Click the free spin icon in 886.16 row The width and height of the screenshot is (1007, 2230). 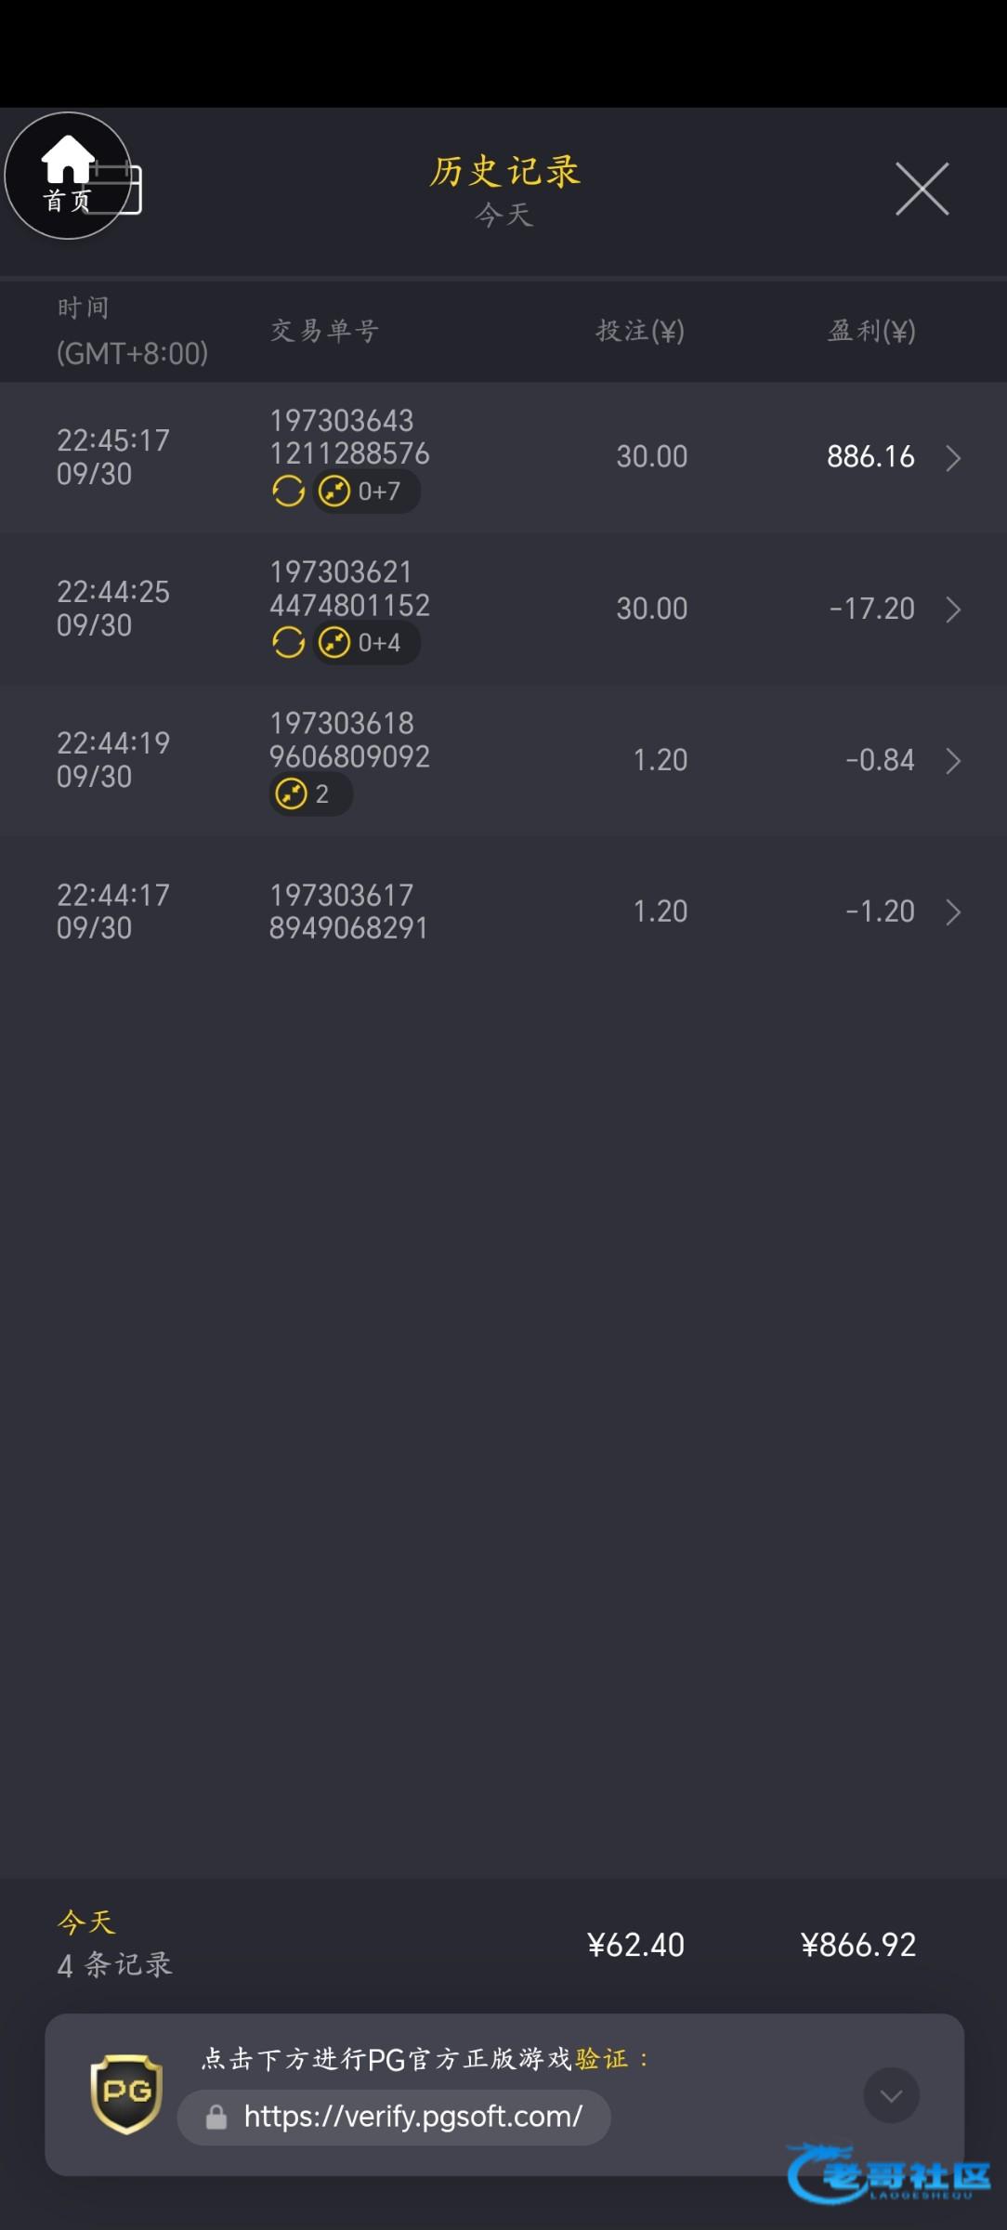tap(288, 491)
